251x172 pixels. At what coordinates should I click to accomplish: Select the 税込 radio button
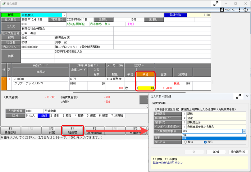[205, 142]
